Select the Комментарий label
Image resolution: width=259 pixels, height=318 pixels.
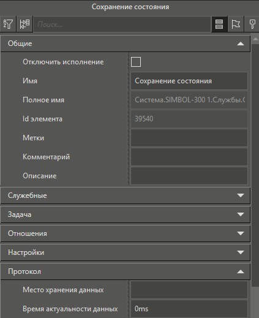coord(46,157)
